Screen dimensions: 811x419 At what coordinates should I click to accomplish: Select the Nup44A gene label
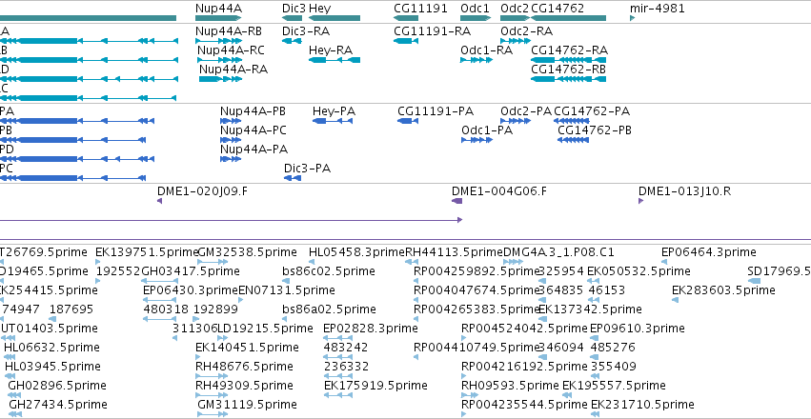point(218,9)
